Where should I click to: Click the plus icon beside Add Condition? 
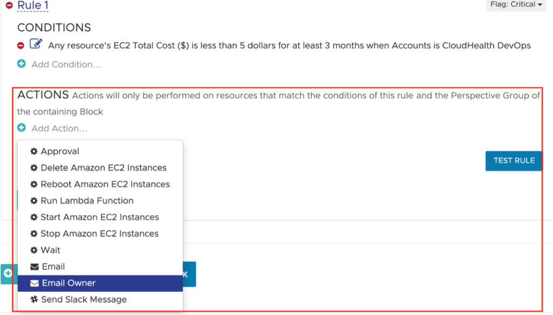click(x=22, y=64)
